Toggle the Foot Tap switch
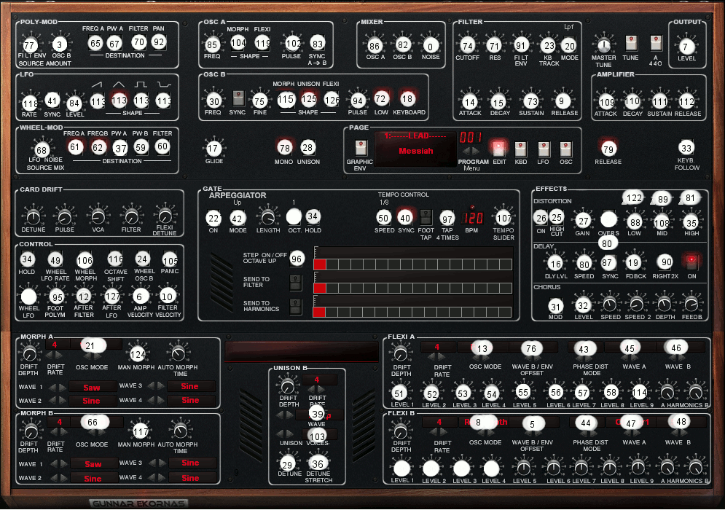725x510 pixels. (426, 217)
